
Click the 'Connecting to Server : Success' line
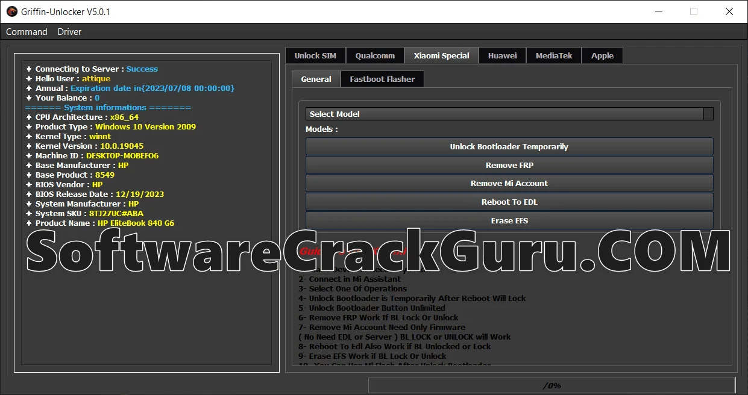coord(92,69)
